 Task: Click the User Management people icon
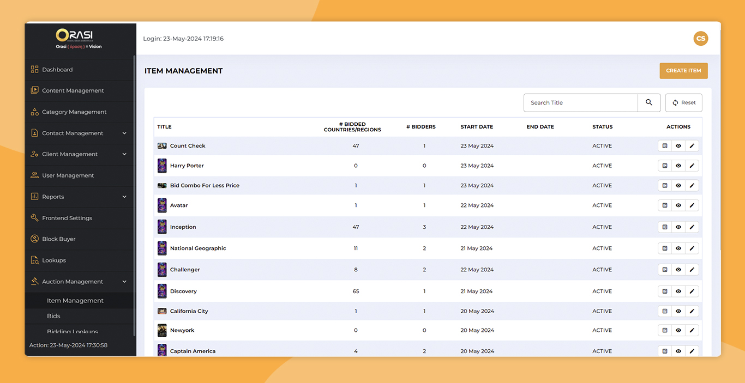(34, 175)
